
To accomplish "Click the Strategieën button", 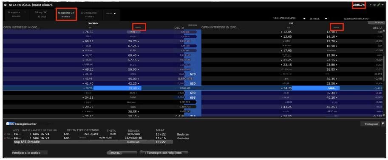I will tap(371, 124).
